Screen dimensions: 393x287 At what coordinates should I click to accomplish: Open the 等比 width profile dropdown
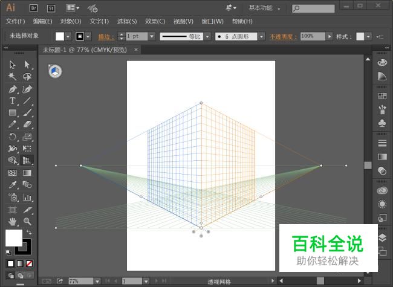click(207, 37)
